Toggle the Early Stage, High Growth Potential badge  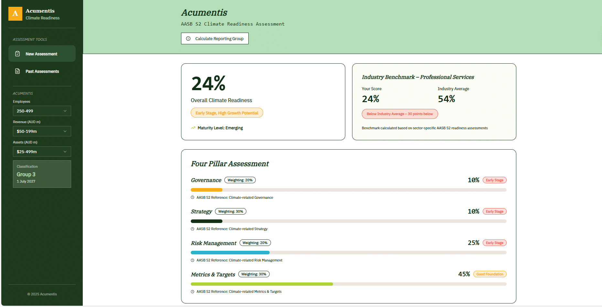point(227,113)
